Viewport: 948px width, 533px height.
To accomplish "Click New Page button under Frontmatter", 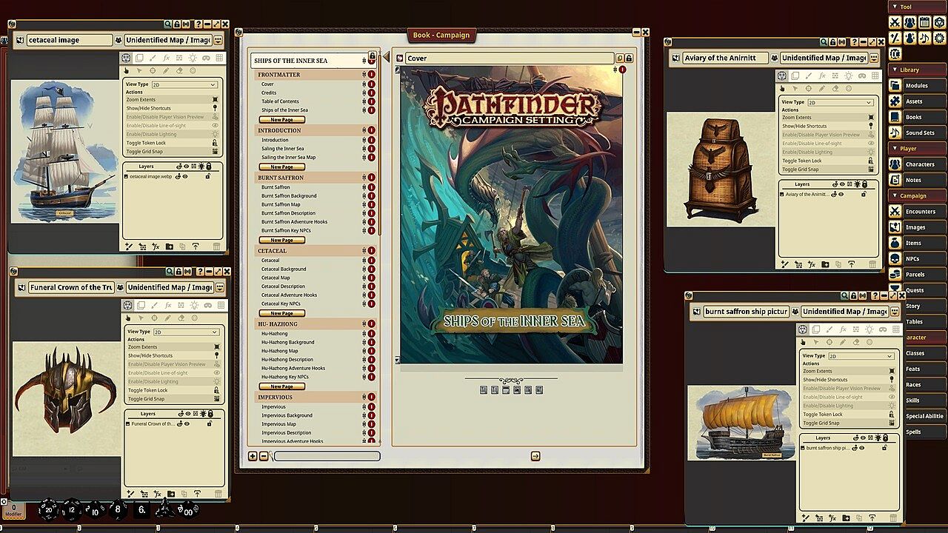I will tap(281, 119).
